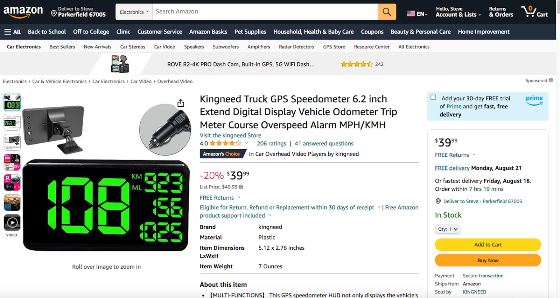Open the All hamburger menu

pos(13,32)
